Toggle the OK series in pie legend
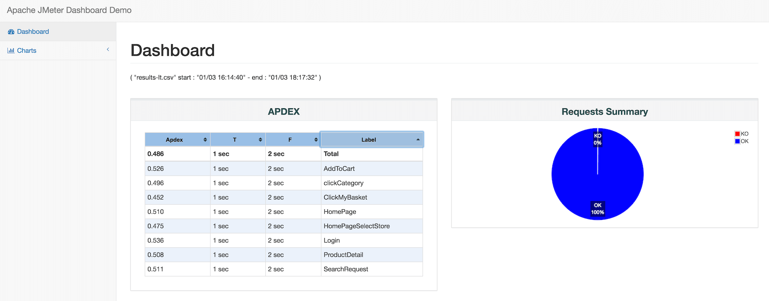The image size is (769, 301). tap(744, 141)
